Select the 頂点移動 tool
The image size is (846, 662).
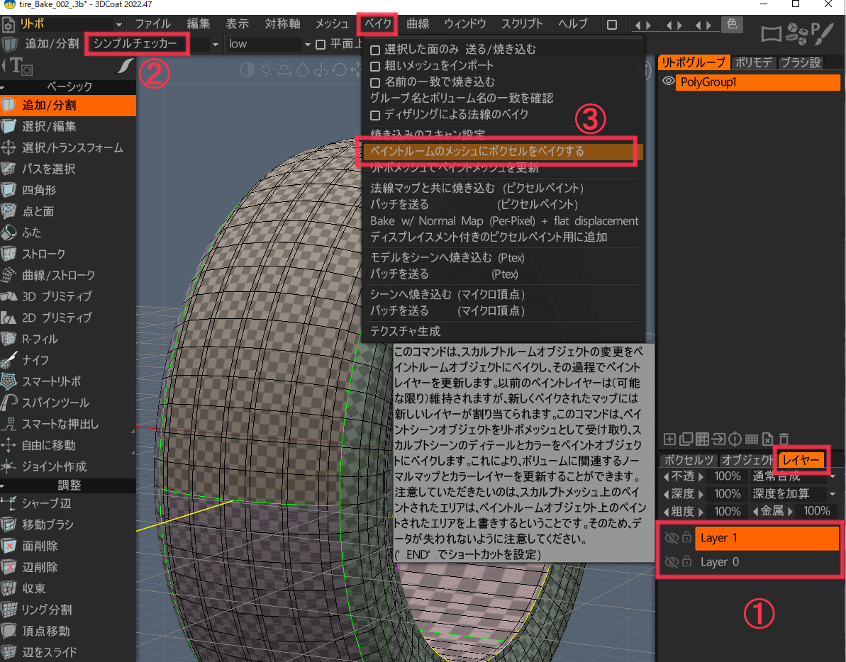point(67,631)
